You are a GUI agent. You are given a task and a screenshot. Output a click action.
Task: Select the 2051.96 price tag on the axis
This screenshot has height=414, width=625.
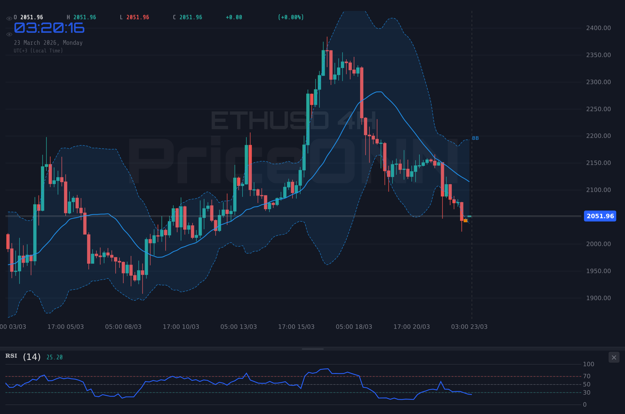(x=600, y=216)
